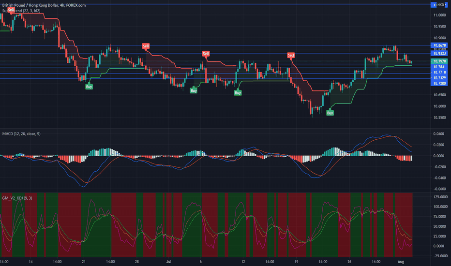
Task: Click the 10.6000 price axis value
Action: (440, 106)
